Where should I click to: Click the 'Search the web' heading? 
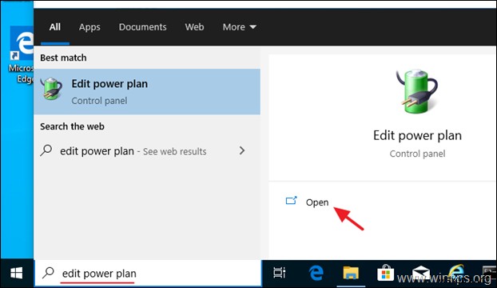click(x=72, y=126)
